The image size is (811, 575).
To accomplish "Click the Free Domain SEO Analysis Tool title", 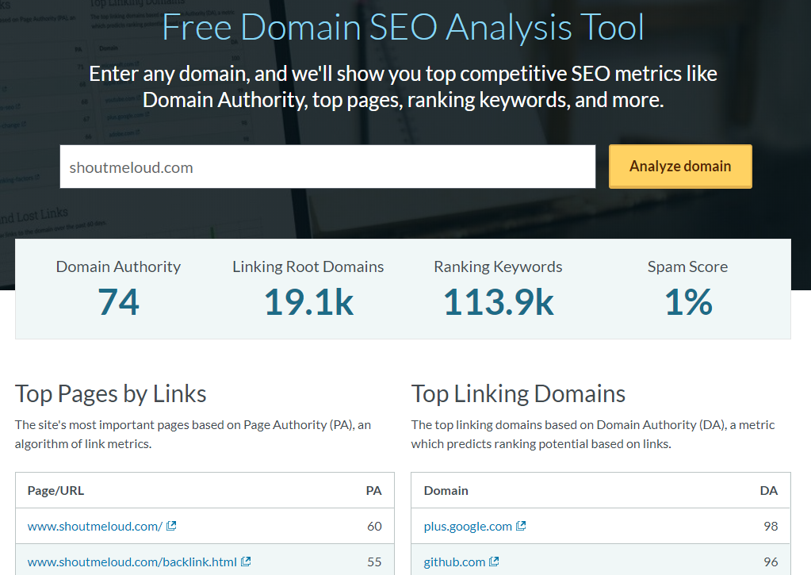I will tap(403, 27).
